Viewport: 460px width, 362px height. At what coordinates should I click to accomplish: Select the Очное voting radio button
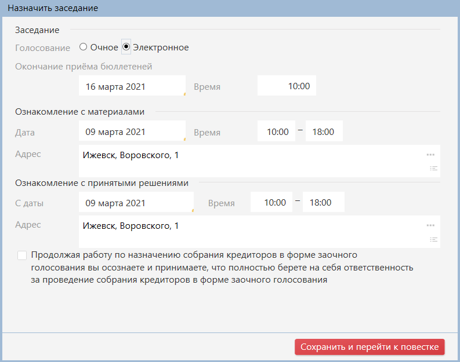84,47
